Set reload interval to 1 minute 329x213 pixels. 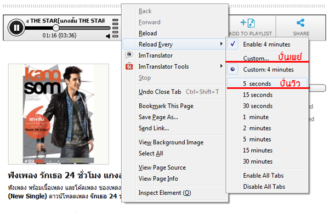[x=267, y=117]
